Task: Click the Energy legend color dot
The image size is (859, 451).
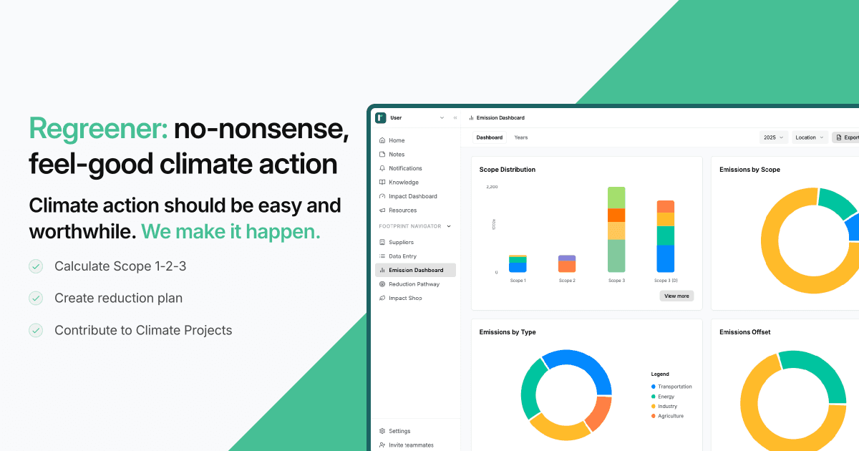Action: pyautogui.click(x=654, y=397)
